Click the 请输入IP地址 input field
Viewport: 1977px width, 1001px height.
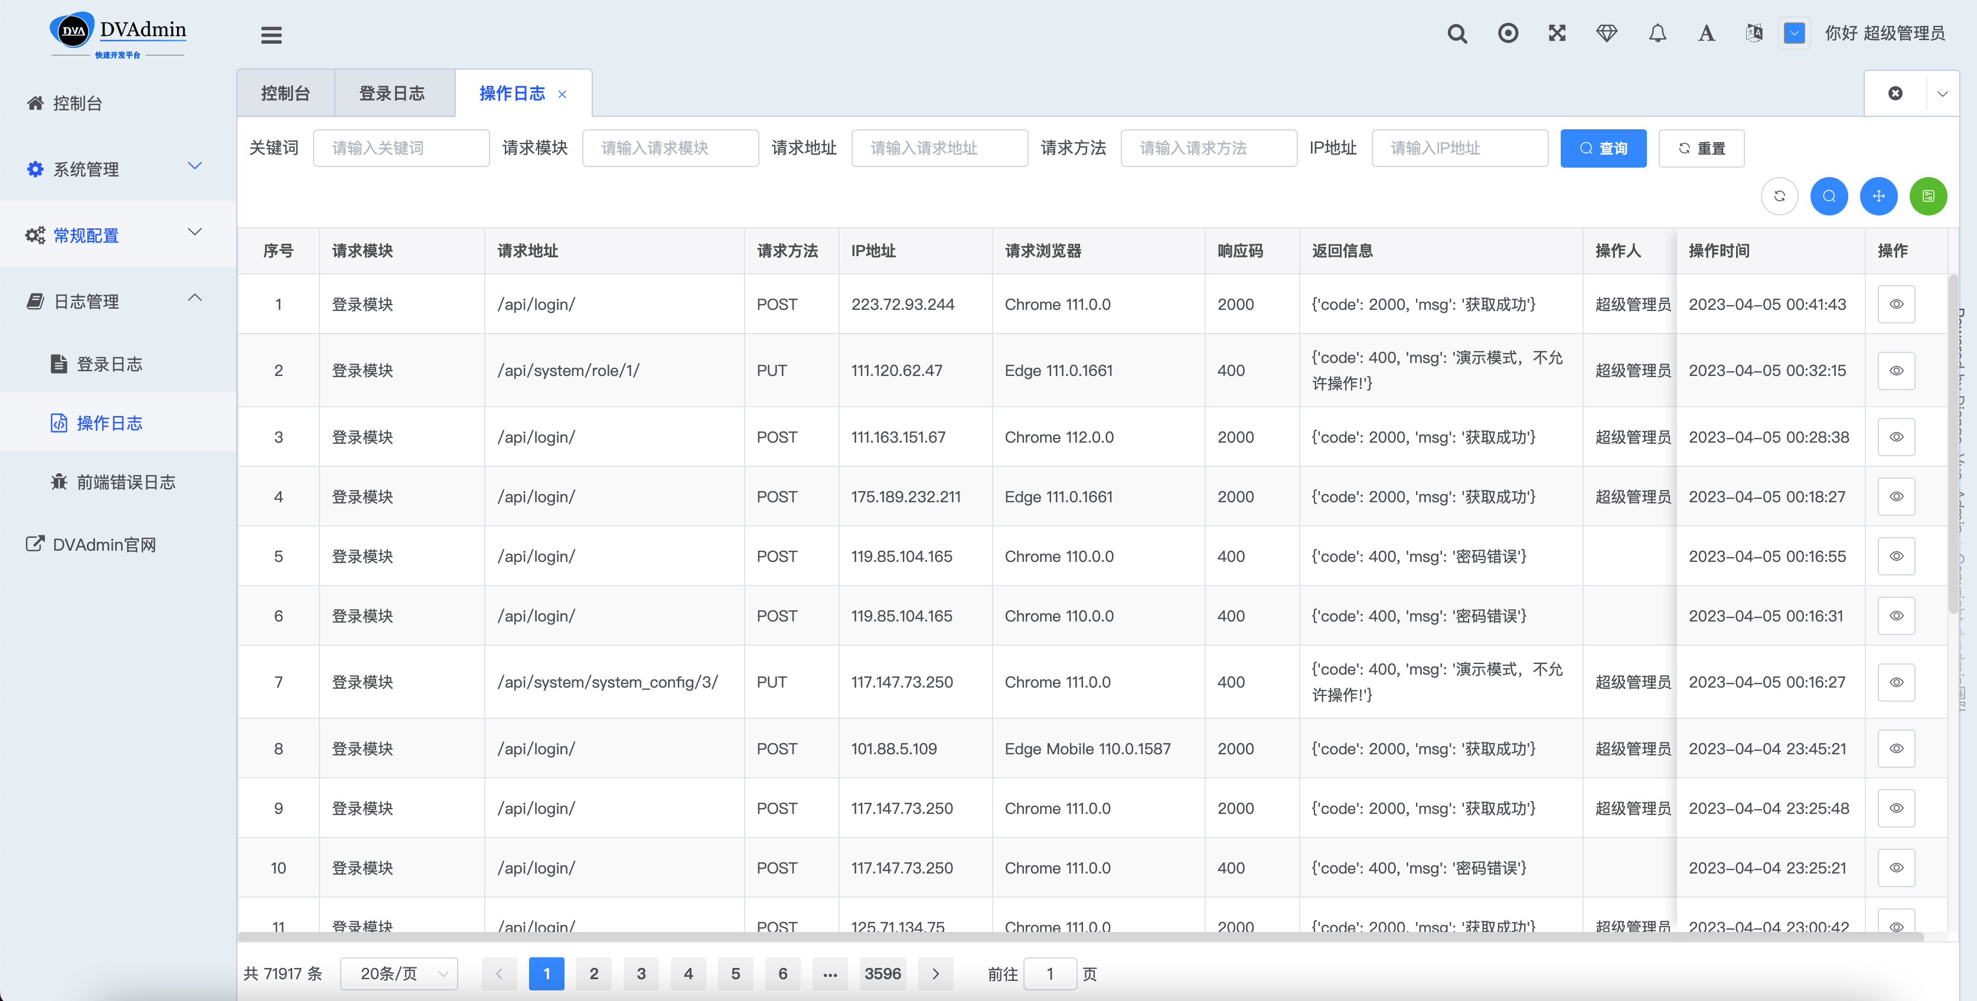[x=1459, y=149]
